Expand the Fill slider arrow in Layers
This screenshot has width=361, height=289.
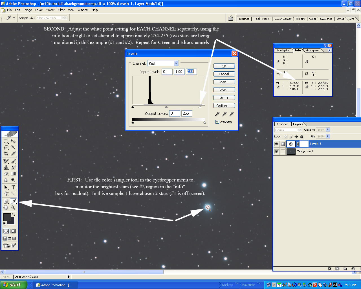(x=328, y=136)
